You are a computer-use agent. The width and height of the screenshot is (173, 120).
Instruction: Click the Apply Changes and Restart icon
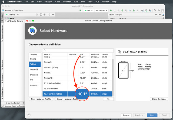coord(115,10)
